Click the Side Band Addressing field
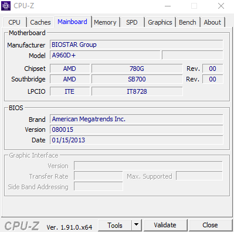 99,186
